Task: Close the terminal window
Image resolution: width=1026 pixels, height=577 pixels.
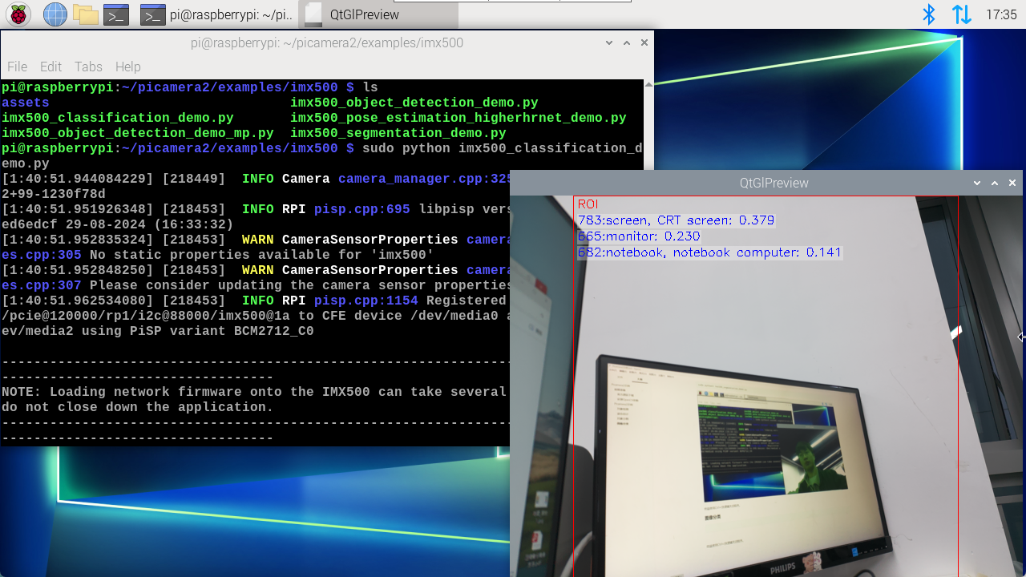Action: pyautogui.click(x=644, y=42)
